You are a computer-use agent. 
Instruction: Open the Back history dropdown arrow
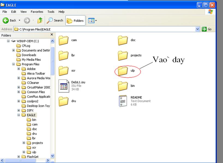click(19, 20)
